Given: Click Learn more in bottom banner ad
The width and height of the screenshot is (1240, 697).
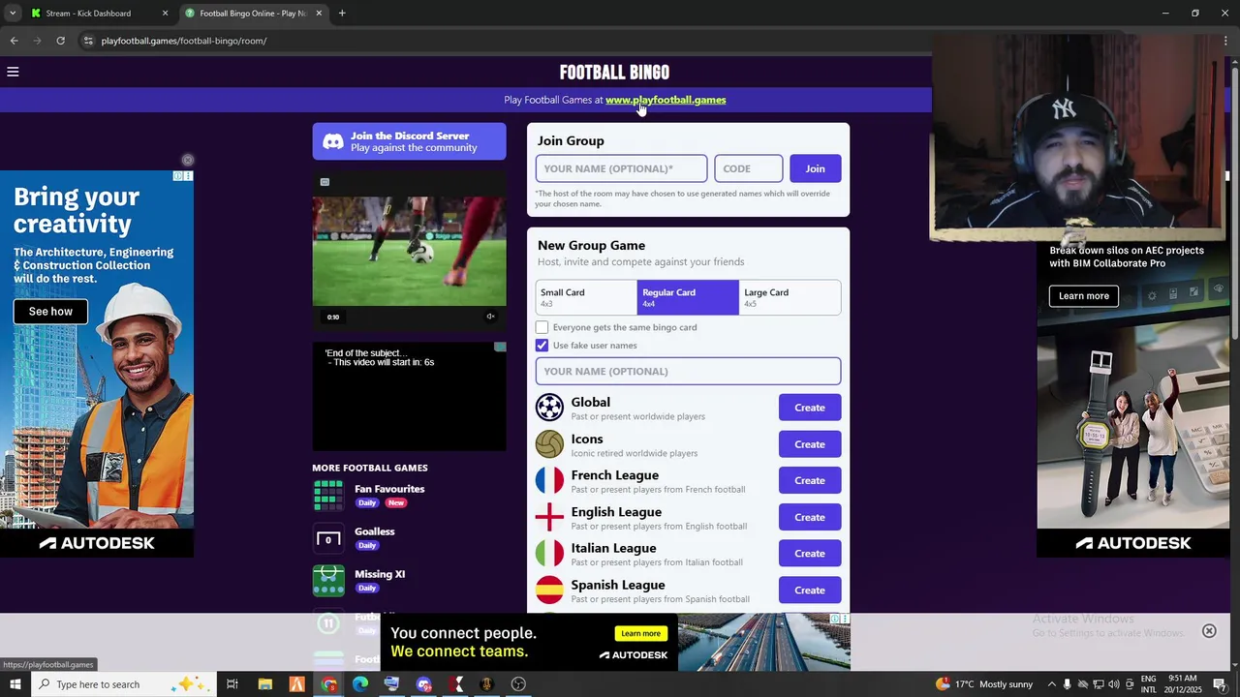Looking at the screenshot, I should coord(640,633).
